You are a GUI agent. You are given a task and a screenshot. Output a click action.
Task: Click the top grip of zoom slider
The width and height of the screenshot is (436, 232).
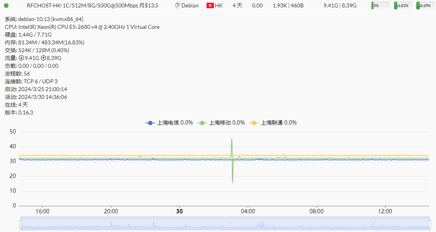(x=225, y=217)
